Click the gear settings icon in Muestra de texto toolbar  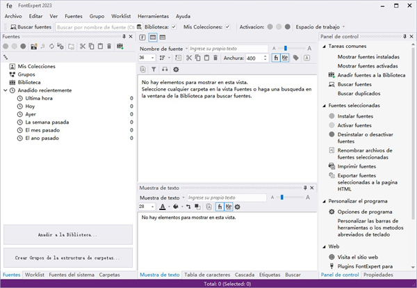coord(237,207)
